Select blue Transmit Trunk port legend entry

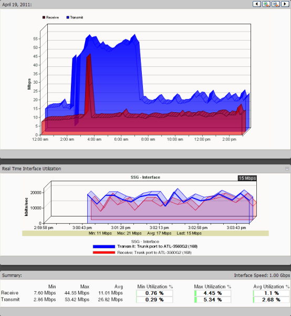(104, 246)
